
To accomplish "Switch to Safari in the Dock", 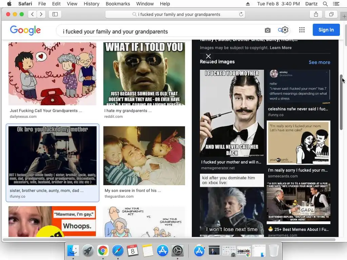I will point(118,251).
